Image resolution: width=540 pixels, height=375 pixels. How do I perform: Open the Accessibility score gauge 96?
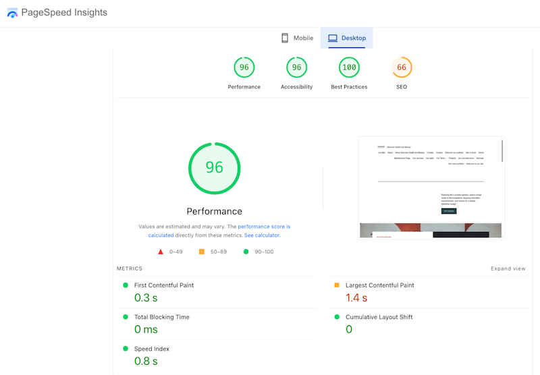[x=296, y=67]
